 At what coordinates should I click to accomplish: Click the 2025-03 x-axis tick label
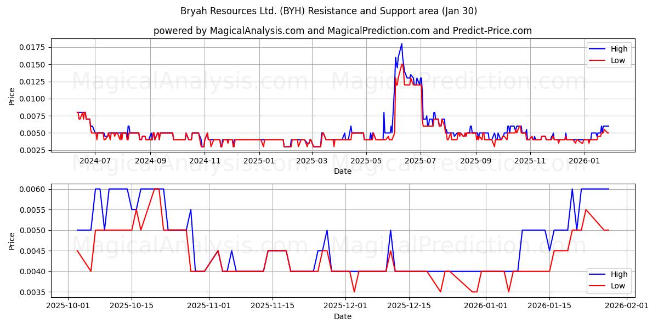(312, 161)
